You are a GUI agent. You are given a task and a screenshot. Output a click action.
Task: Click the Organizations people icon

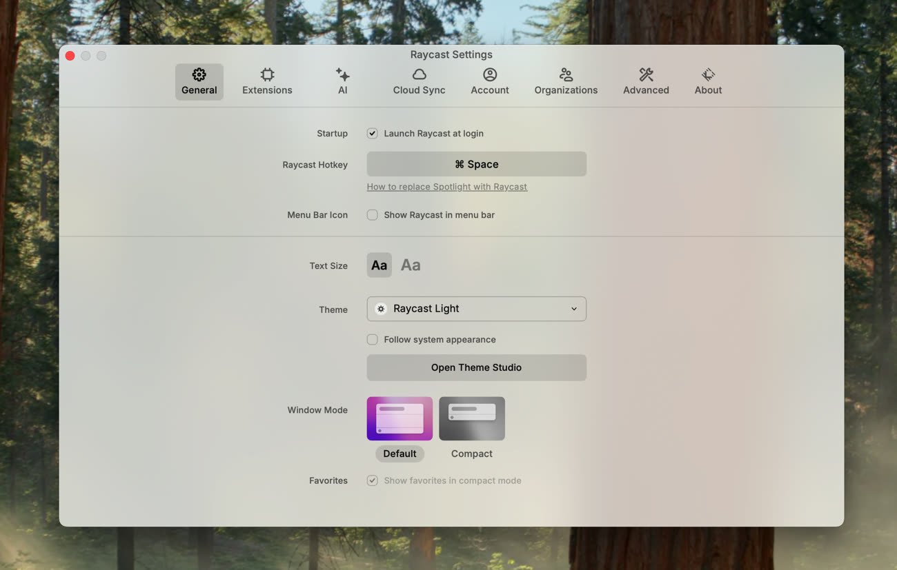click(566, 74)
